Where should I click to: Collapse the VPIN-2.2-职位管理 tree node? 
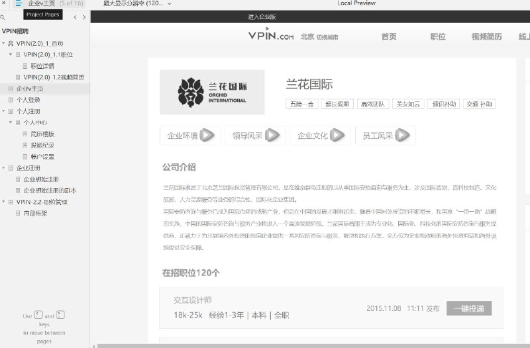3,202
